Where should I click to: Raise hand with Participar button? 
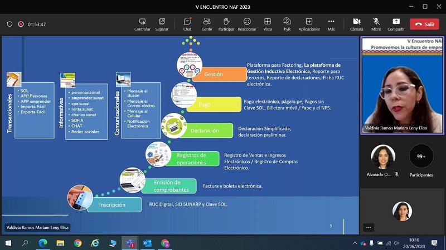click(x=226, y=24)
